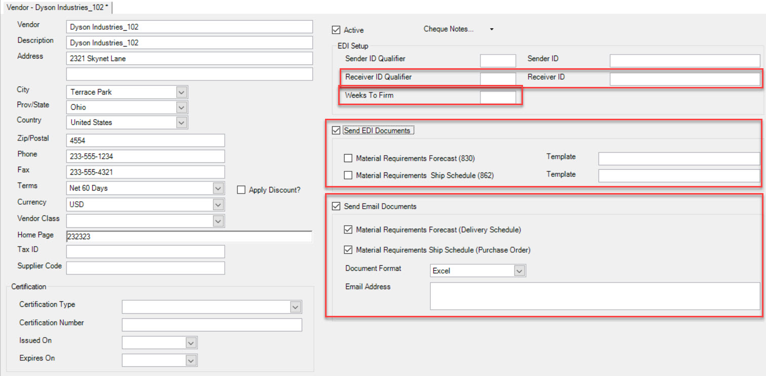Click the Receiver ID Qualifier field
766x376 pixels.
pyautogui.click(x=498, y=79)
